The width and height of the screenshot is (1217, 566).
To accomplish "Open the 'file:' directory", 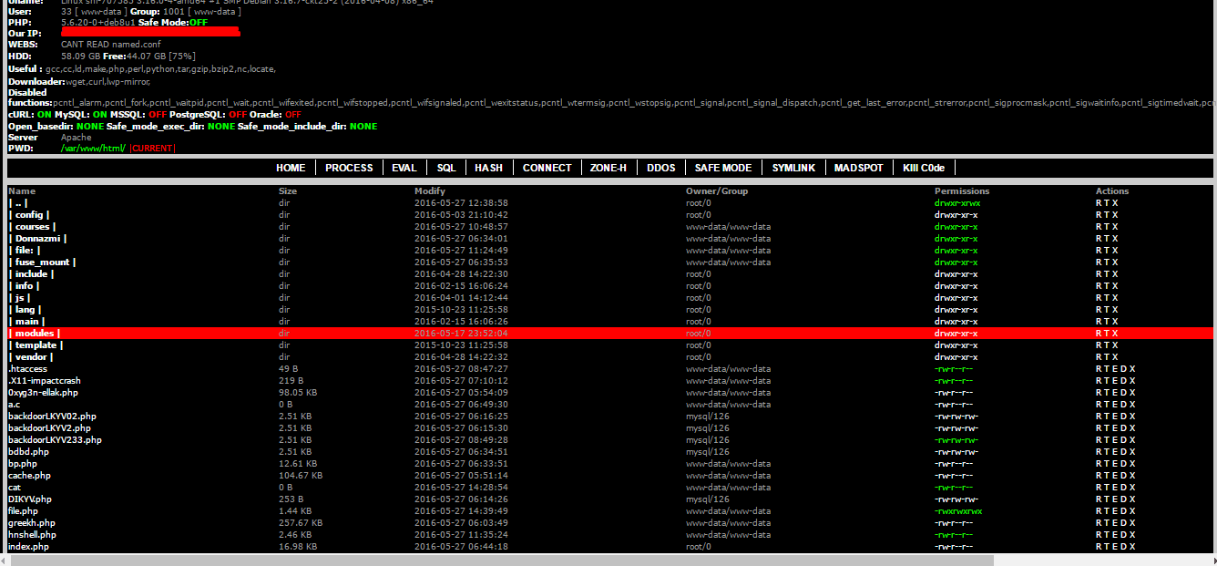I will 25,251.
